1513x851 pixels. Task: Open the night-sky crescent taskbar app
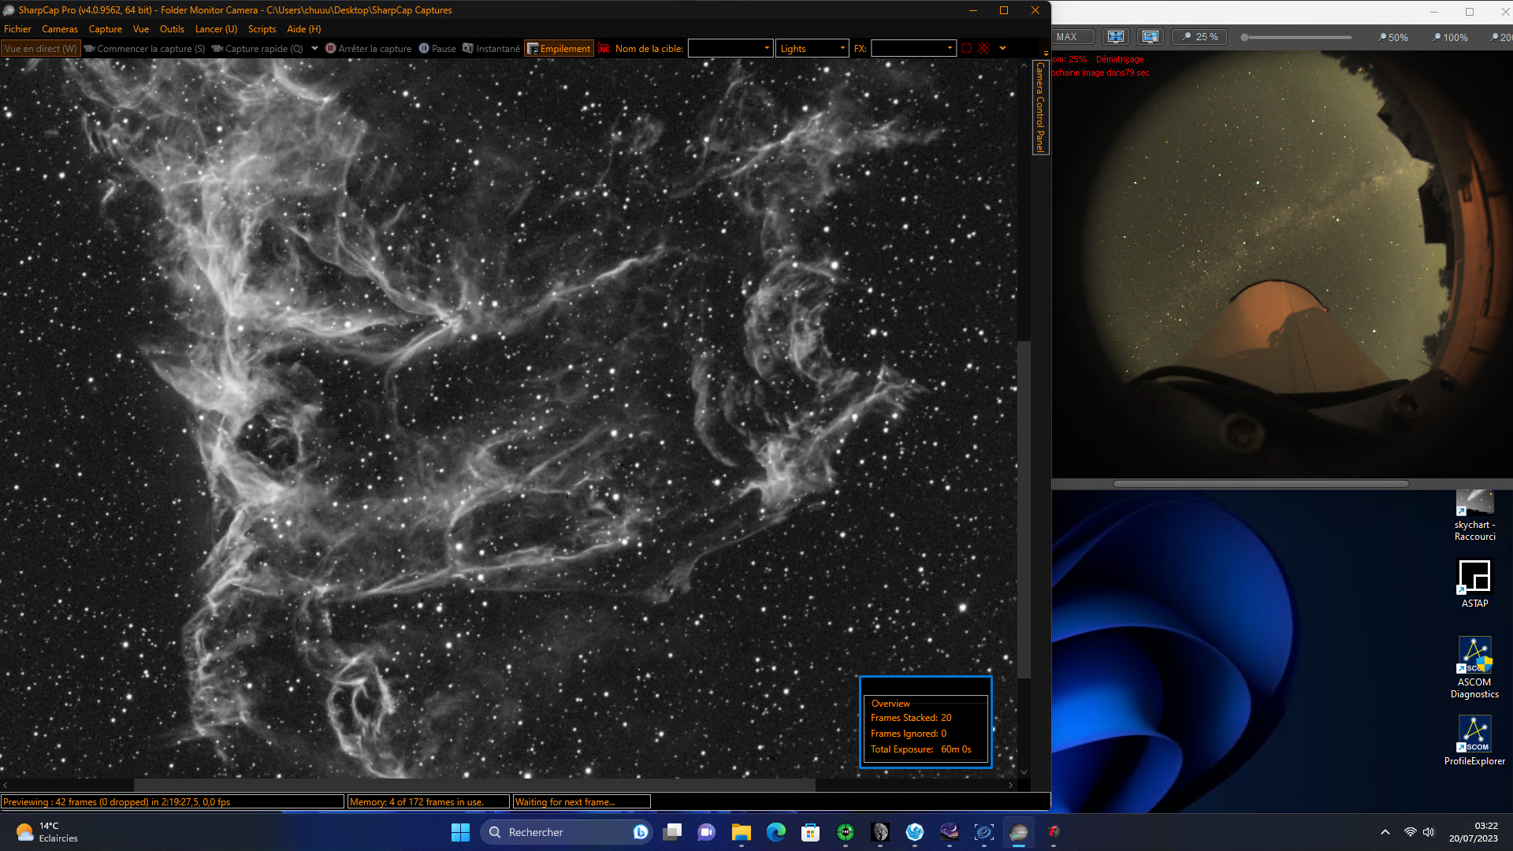[x=950, y=832]
